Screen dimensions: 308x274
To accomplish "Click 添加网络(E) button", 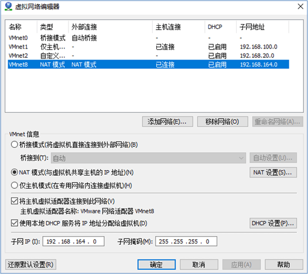I will tap(167, 122).
